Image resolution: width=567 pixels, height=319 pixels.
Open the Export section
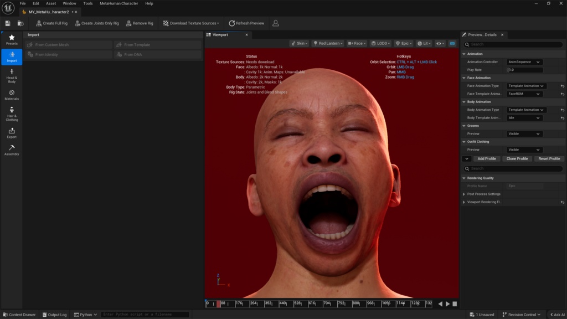pos(12,133)
